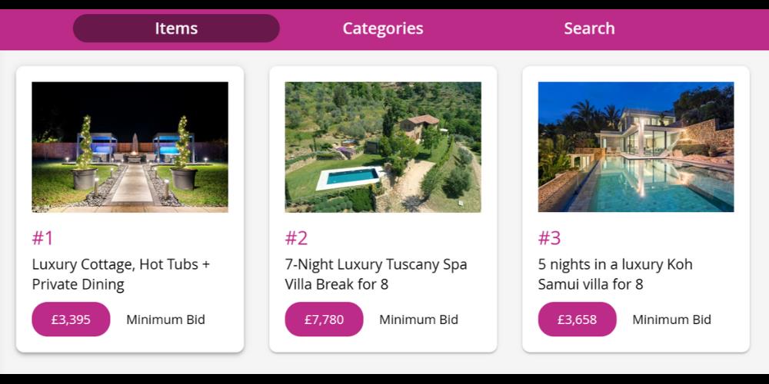769x384 pixels.
Task: Click Minimum Bid label beside £3,658
Action: (671, 319)
